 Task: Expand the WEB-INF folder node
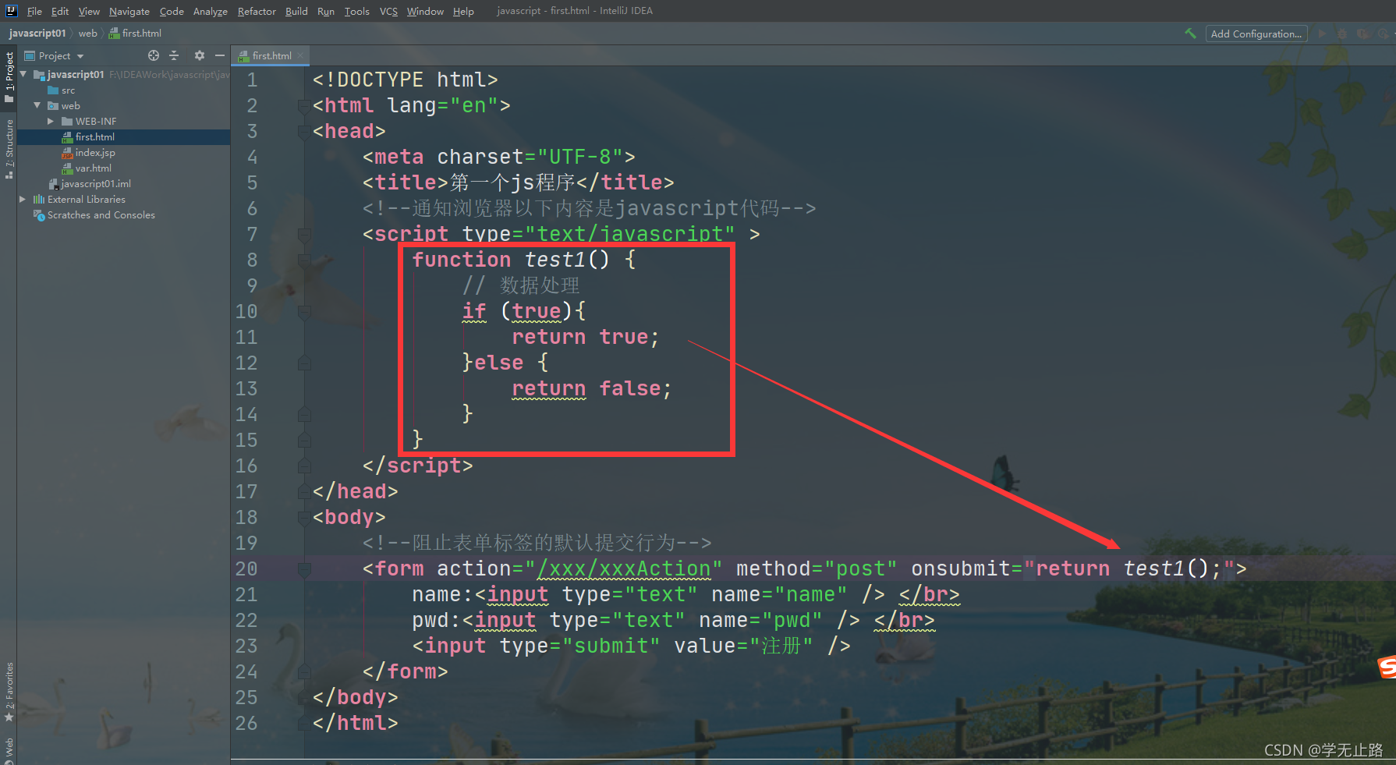tap(51, 122)
